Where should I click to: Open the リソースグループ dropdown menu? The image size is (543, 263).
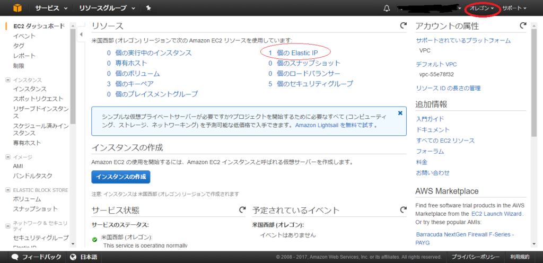107,8
